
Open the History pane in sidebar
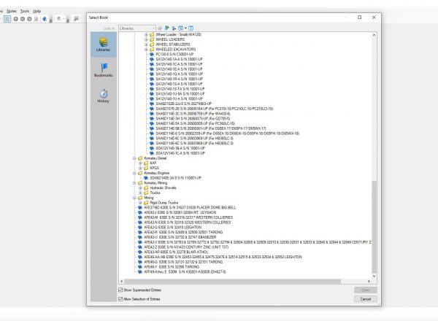(104, 96)
